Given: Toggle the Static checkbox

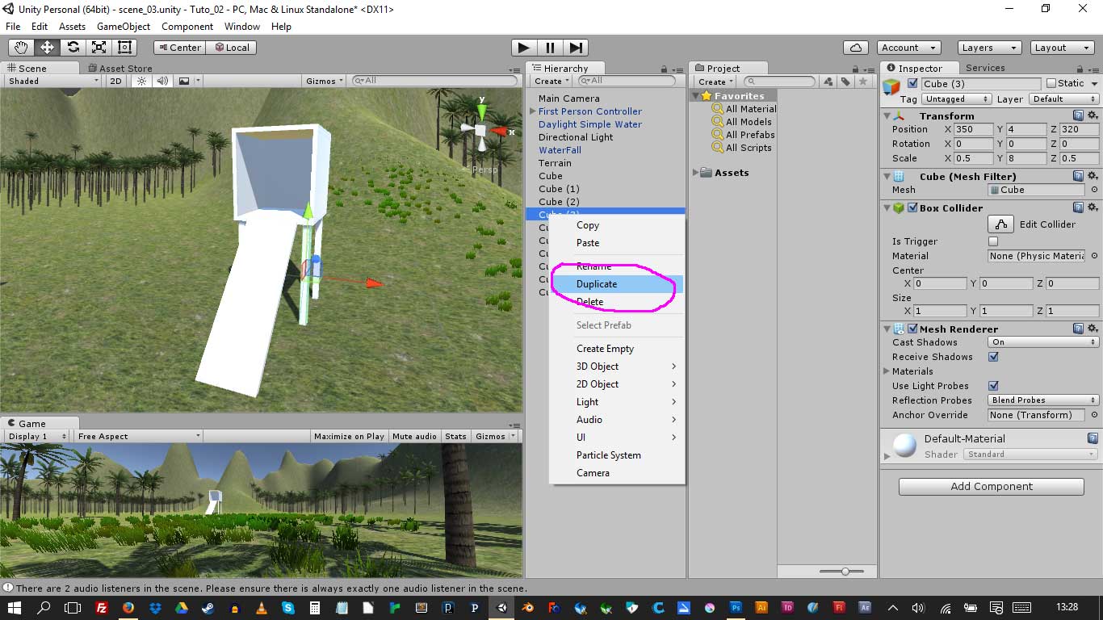Looking at the screenshot, I should point(1051,83).
